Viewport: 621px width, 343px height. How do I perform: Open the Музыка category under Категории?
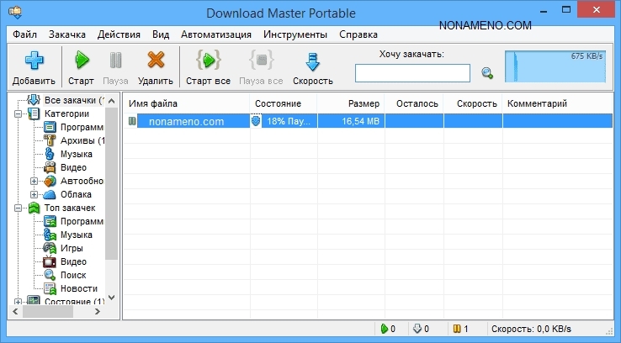(x=77, y=154)
